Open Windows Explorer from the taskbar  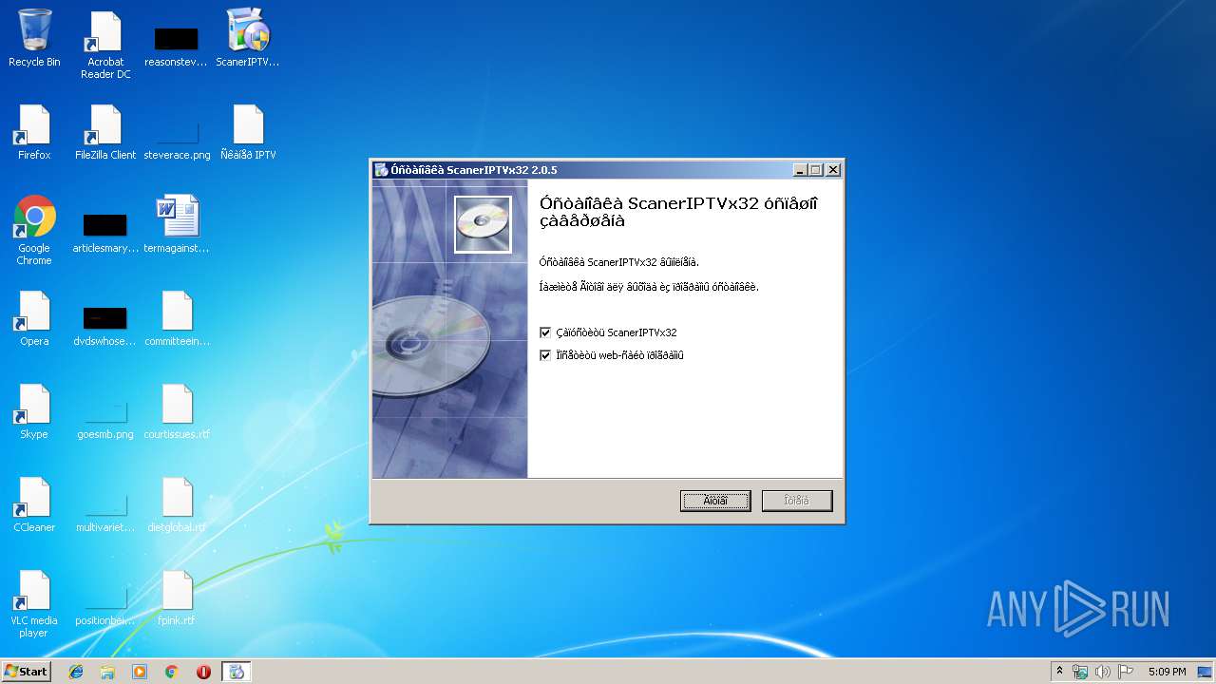coord(107,672)
